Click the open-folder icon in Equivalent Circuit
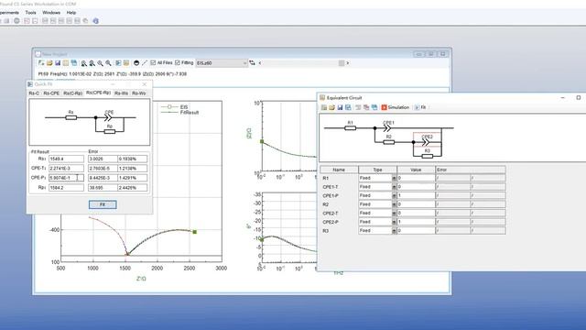This screenshot has height=330, width=586. 331,107
